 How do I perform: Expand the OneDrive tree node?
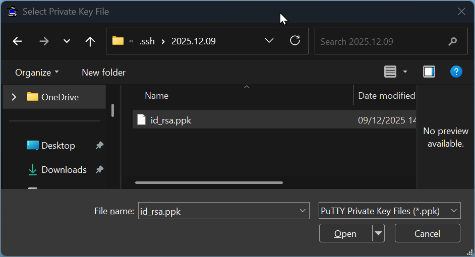tap(14, 97)
